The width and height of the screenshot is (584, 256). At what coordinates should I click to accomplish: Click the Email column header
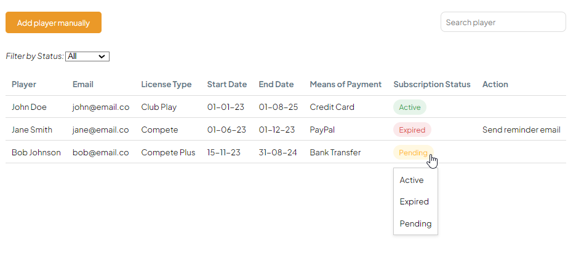point(82,84)
